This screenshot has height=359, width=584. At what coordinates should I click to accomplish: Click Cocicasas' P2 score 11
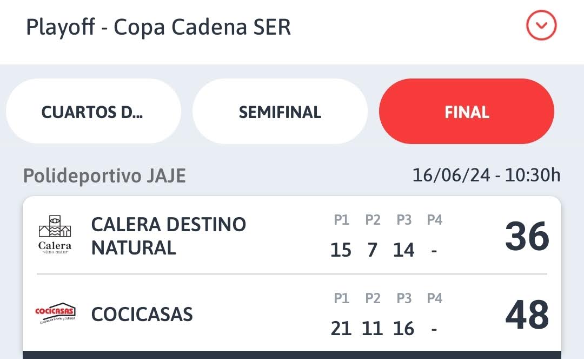(x=373, y=329)
